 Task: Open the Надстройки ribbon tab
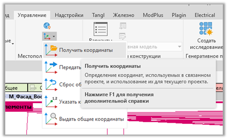(x=69, y=15)
